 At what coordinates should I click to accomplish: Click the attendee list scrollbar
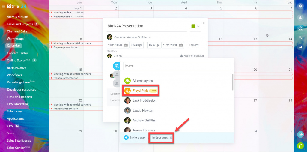[233, 82]
